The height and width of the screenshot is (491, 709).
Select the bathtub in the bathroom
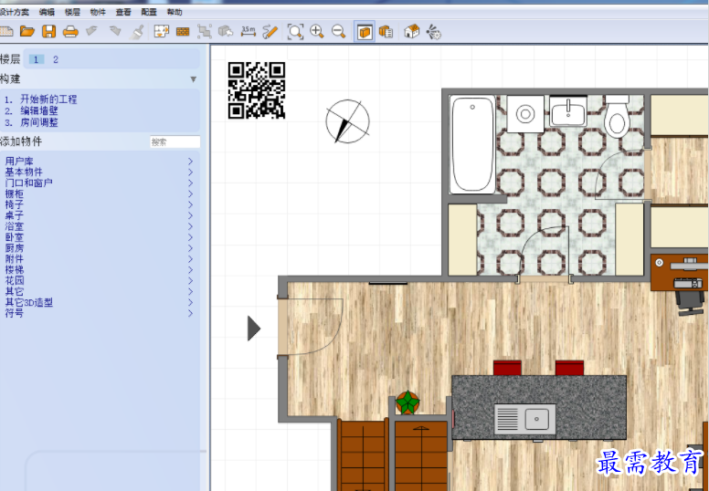[472, 144]
